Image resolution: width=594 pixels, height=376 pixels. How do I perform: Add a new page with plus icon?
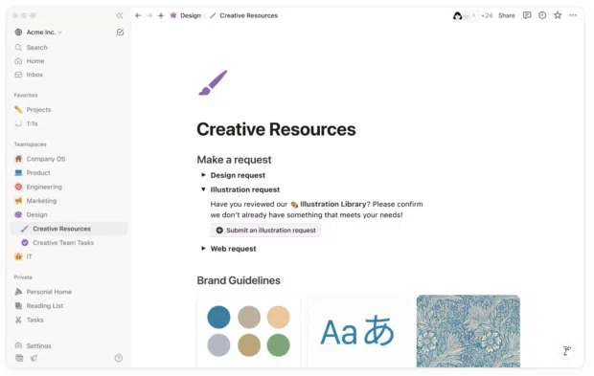161,15
